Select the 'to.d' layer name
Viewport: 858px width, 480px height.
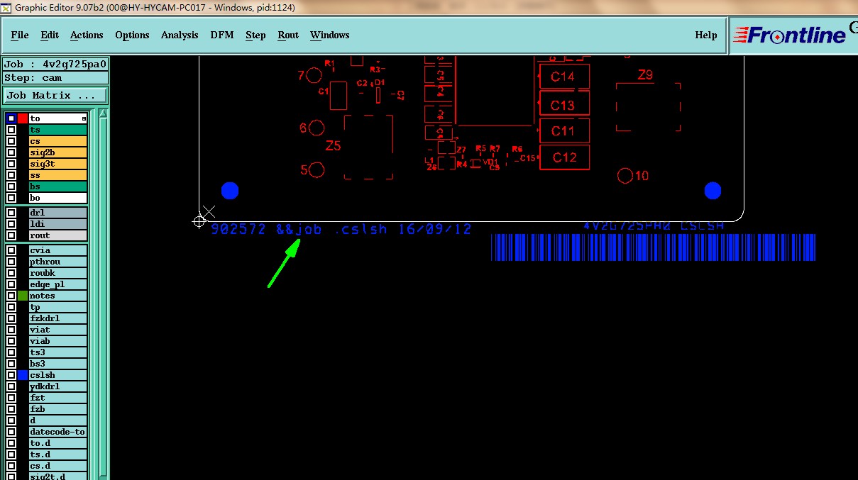[58, 443]
